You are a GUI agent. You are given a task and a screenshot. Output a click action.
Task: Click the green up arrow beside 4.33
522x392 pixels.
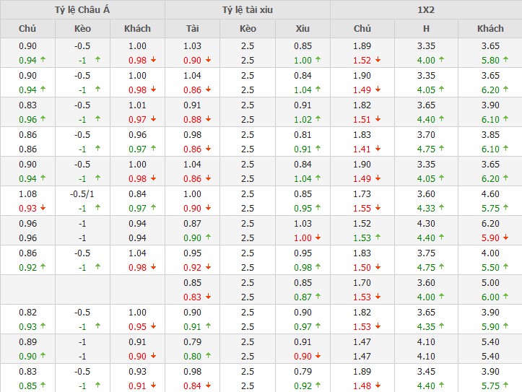point(442,209)
